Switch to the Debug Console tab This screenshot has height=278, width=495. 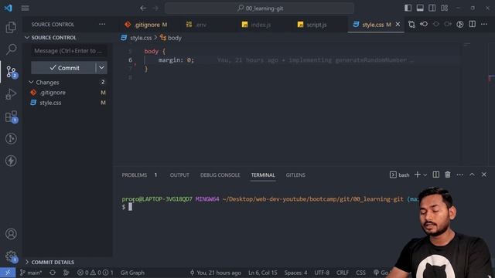[x=220, y=175]
